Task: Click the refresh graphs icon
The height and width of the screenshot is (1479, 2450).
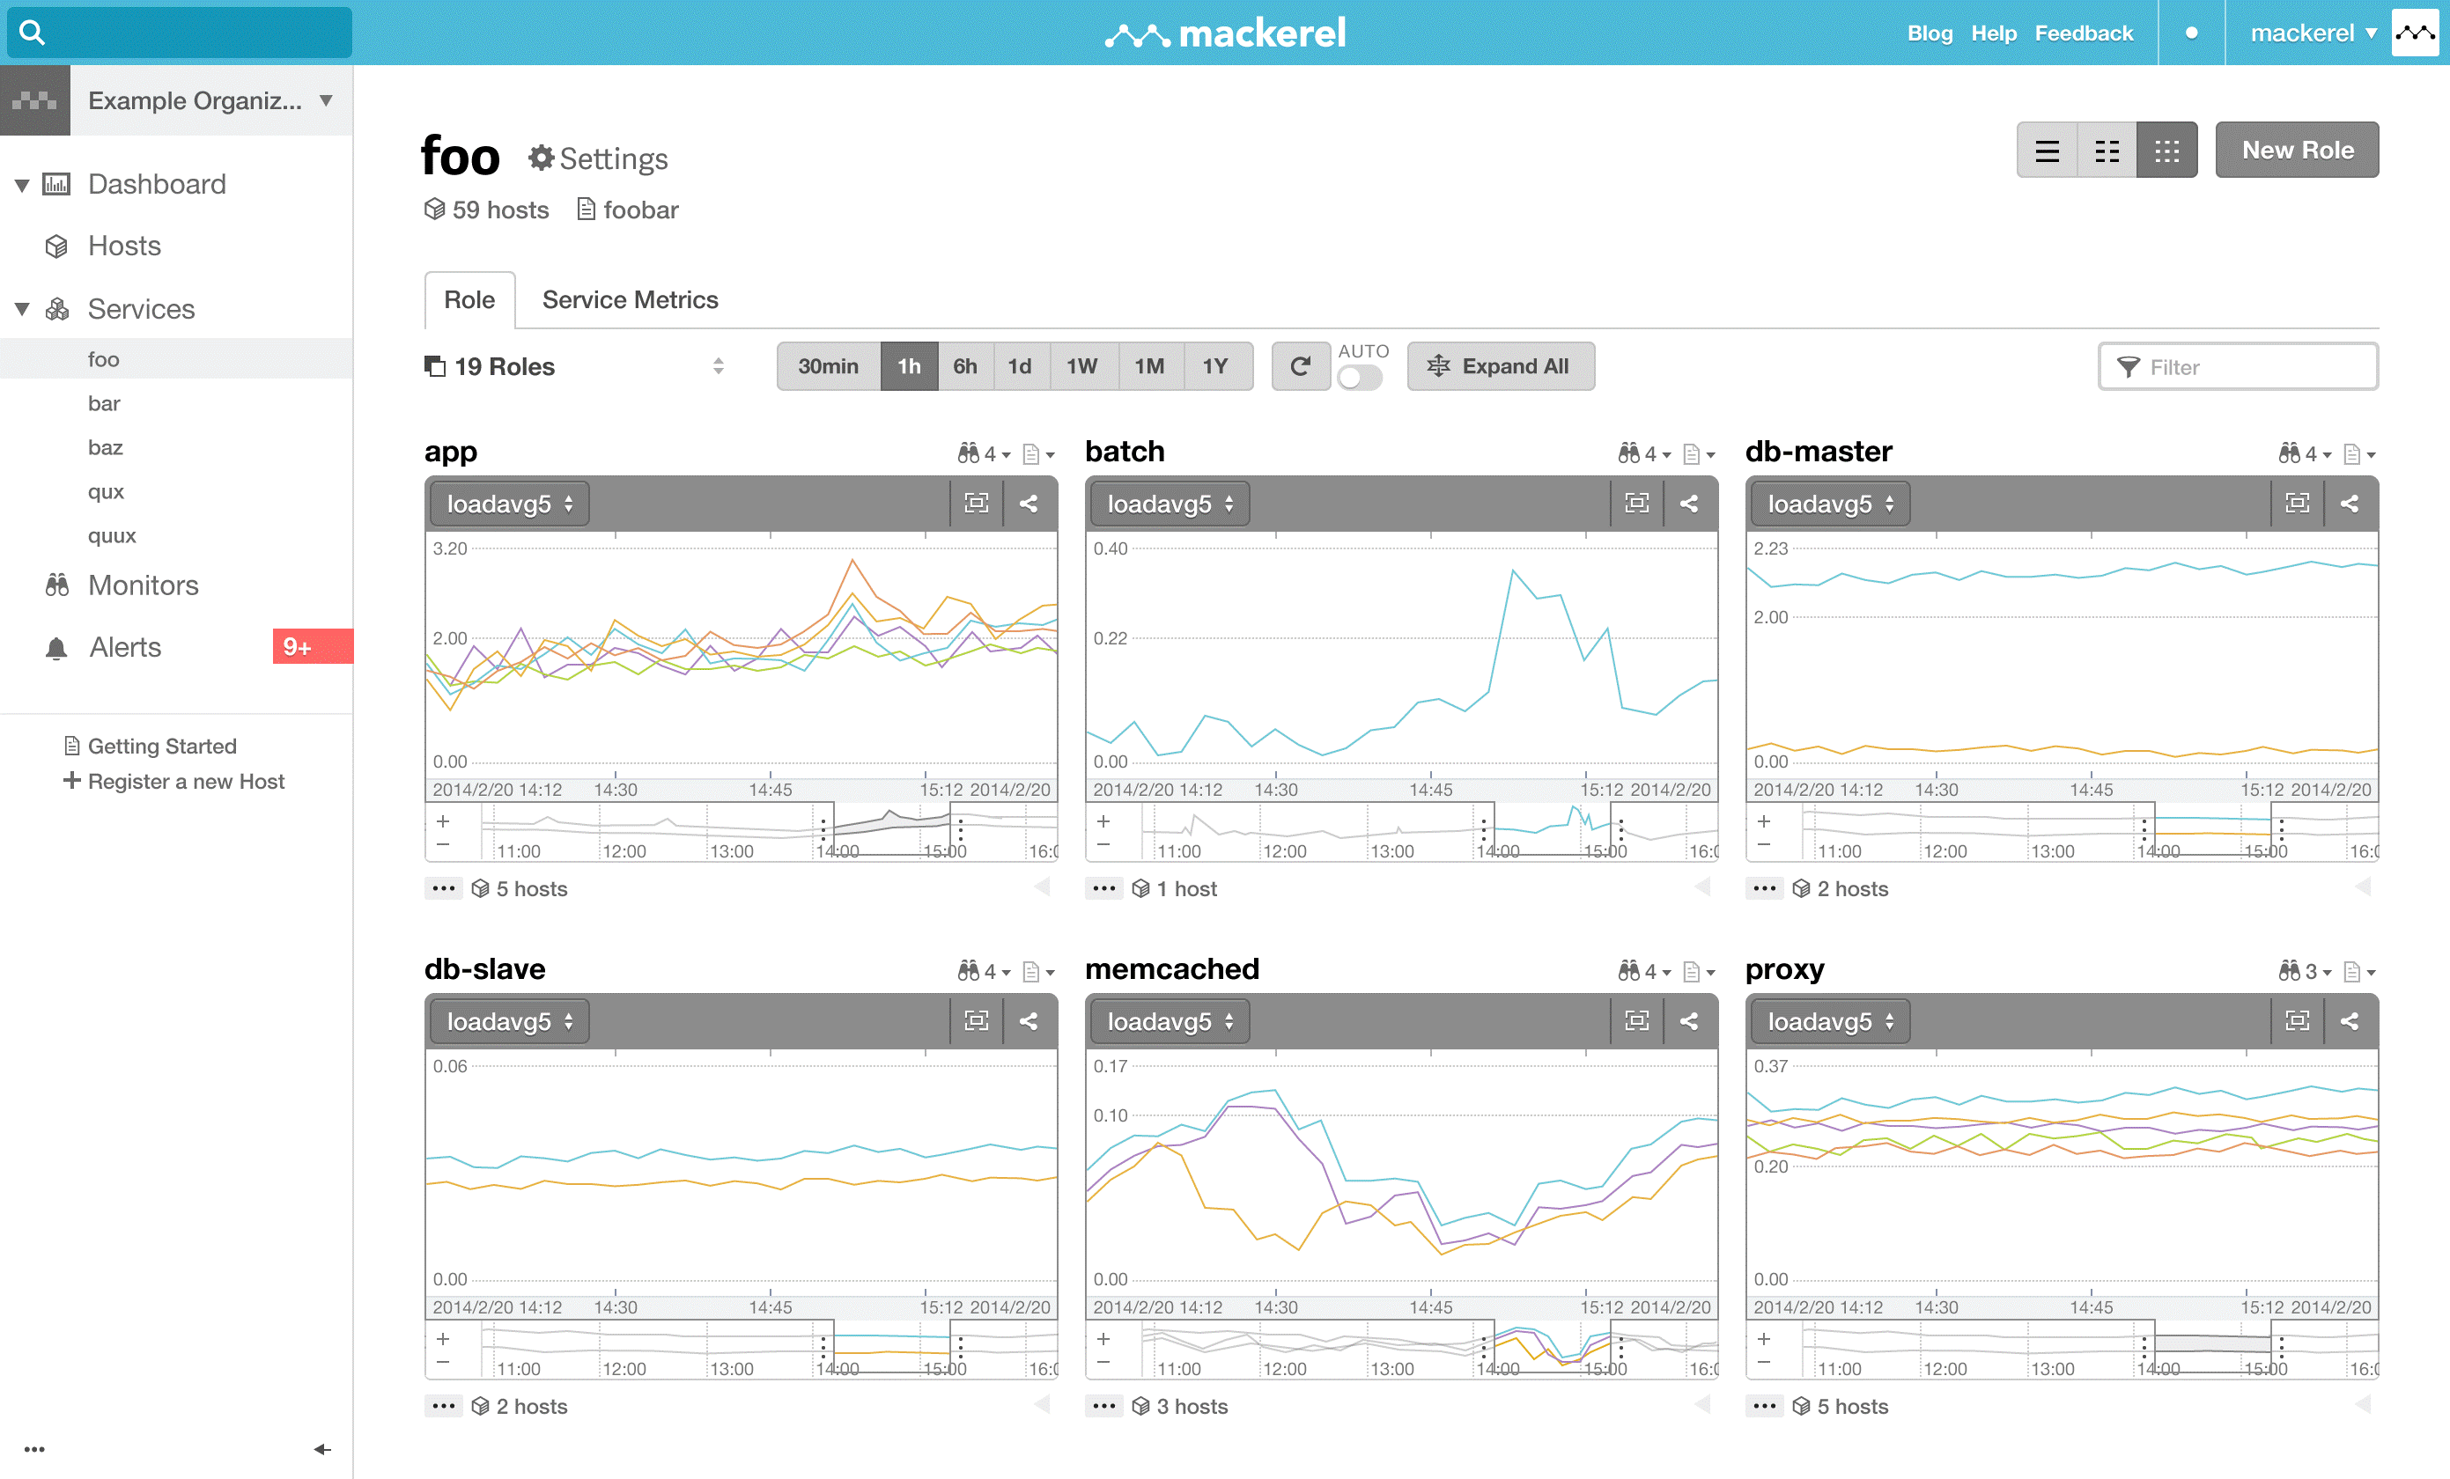Action: [x=1301, y=365]
